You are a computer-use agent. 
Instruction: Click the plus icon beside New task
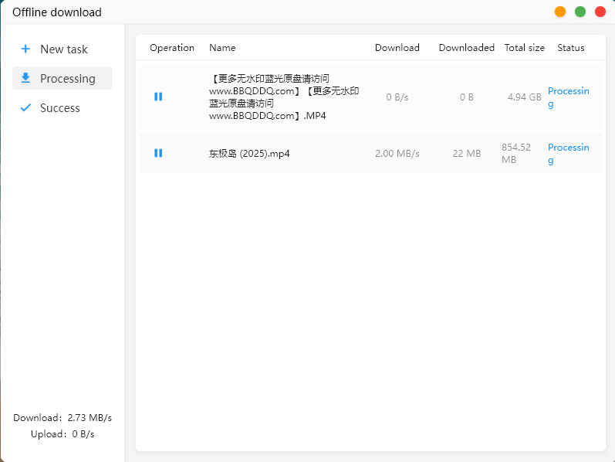tap(25, 49)
